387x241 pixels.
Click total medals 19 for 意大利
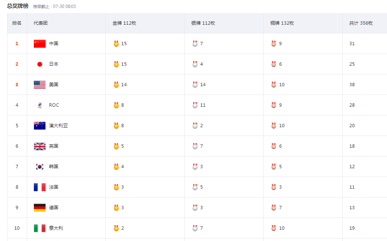click(352, 228)
